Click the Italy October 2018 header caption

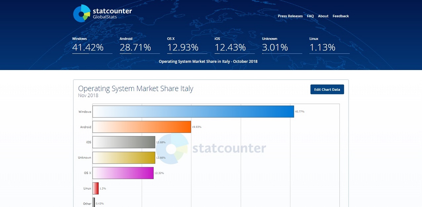(x=208, y=61)
